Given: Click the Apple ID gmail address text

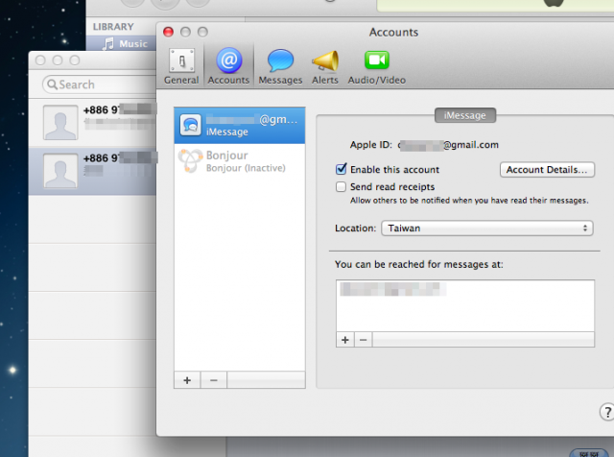Looking at the screenshot, I should [x=448, y=145].
